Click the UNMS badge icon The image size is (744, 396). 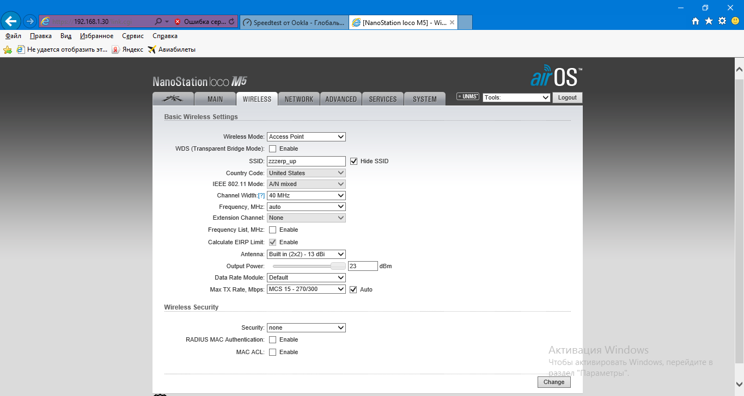coord(468,97)
